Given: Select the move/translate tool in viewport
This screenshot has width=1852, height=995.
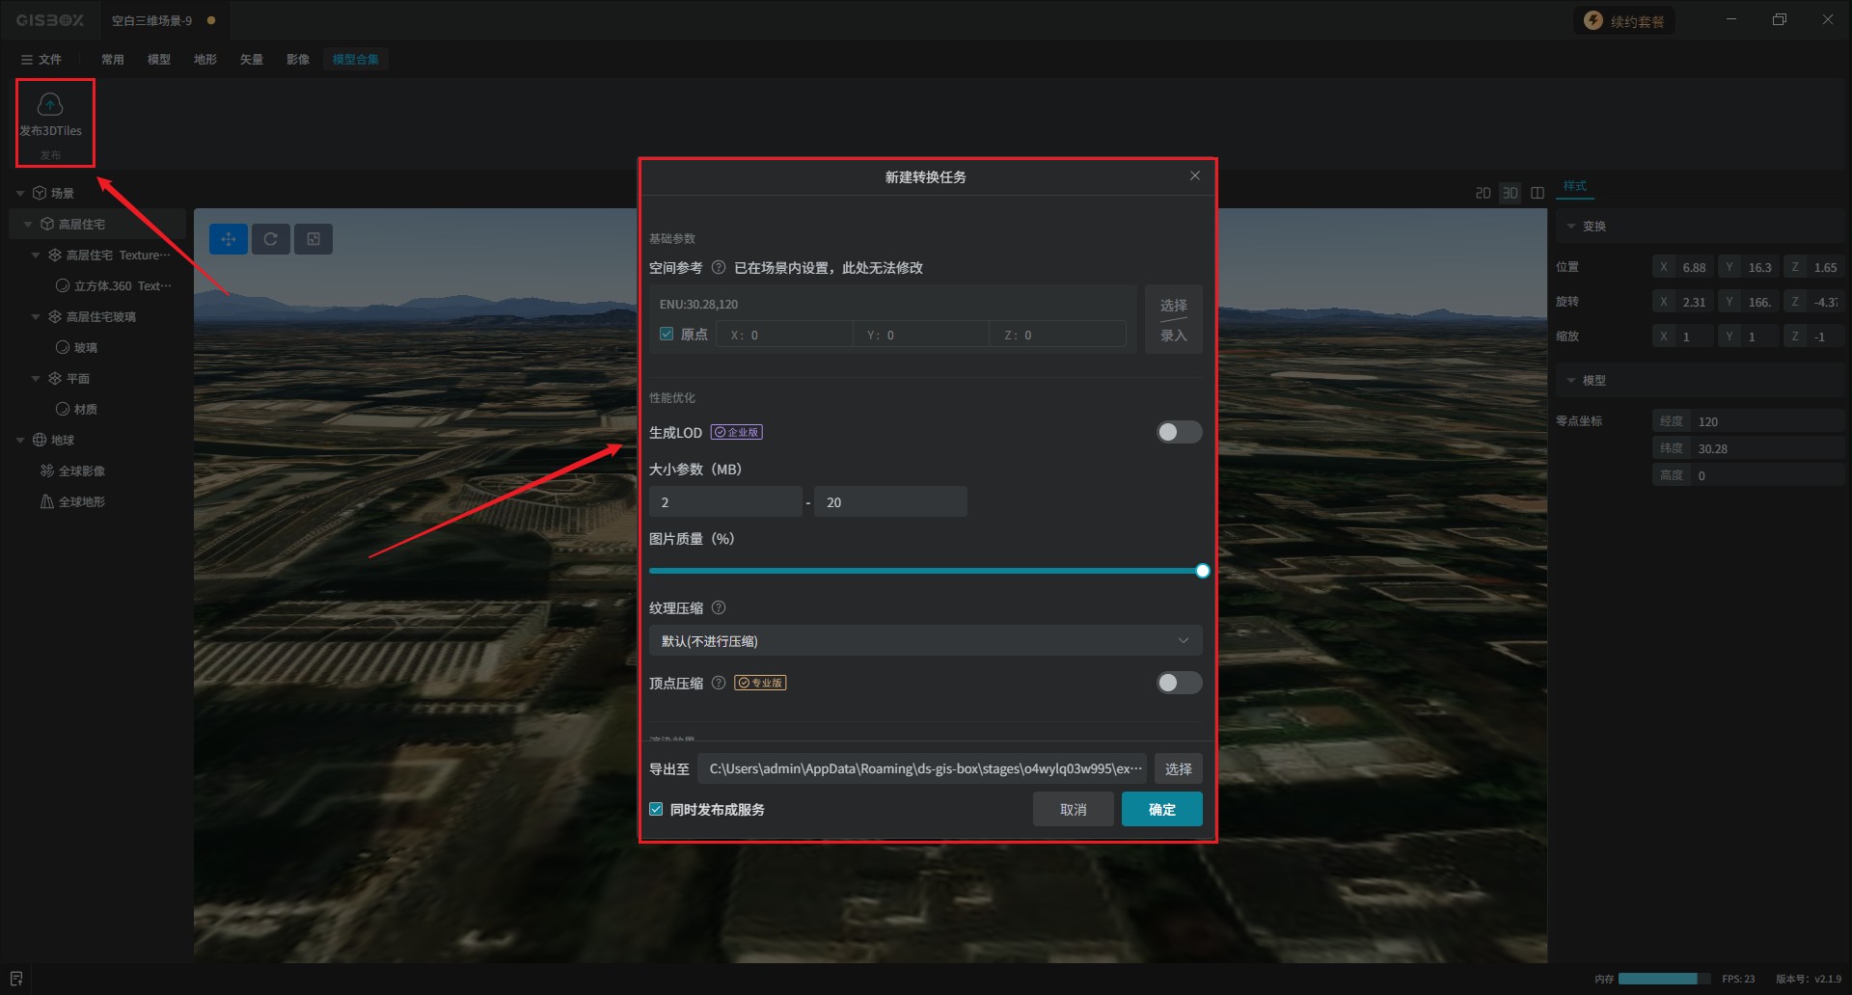Looking at the screenshot, I should tap(229, 239).
